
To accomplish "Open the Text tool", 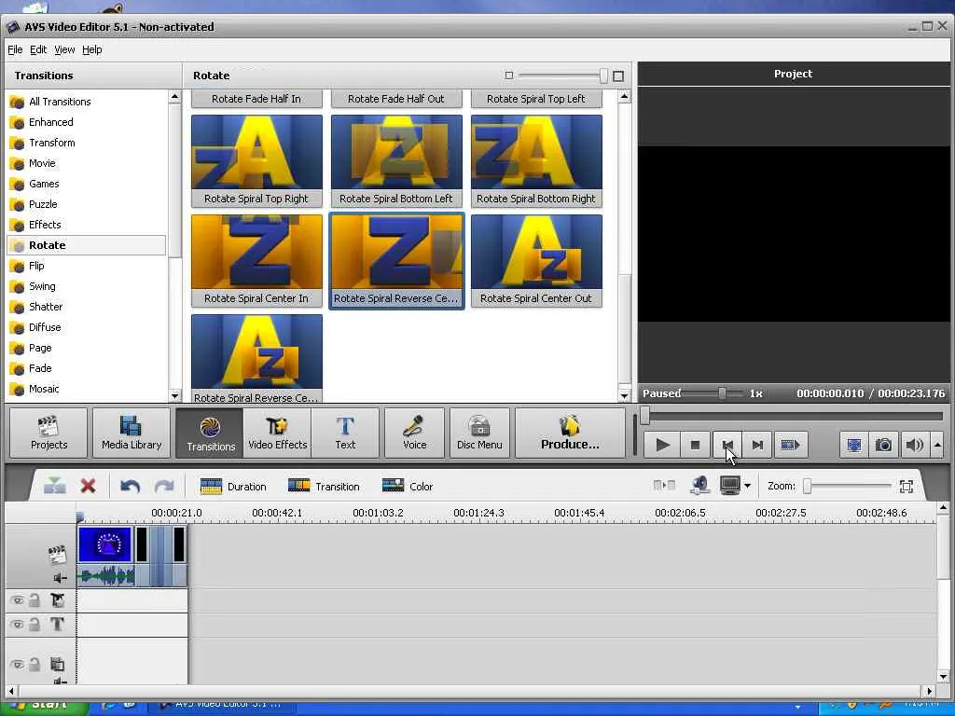I will [345, 433].
